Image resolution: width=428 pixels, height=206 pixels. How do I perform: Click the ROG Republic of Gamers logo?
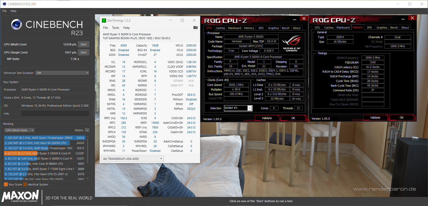tap(291, 44)
